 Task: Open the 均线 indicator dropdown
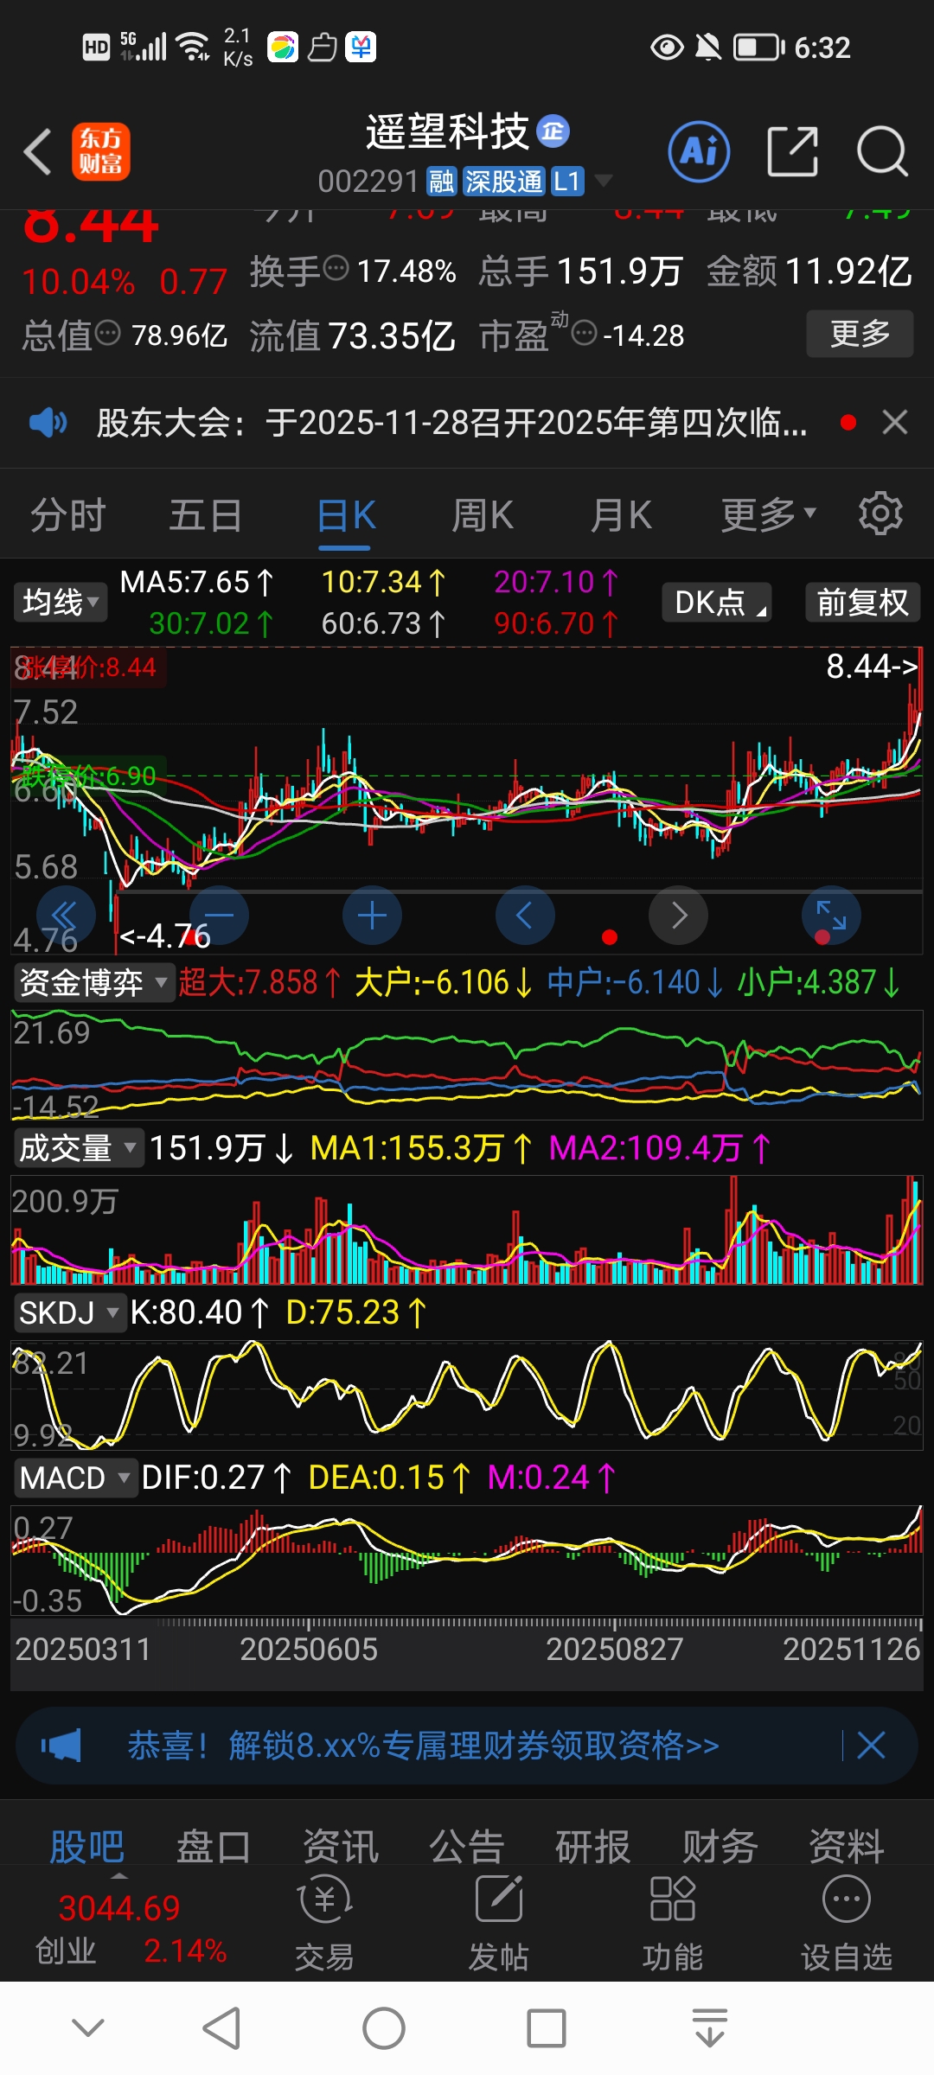pyautogui.click(x=61, y=602)
